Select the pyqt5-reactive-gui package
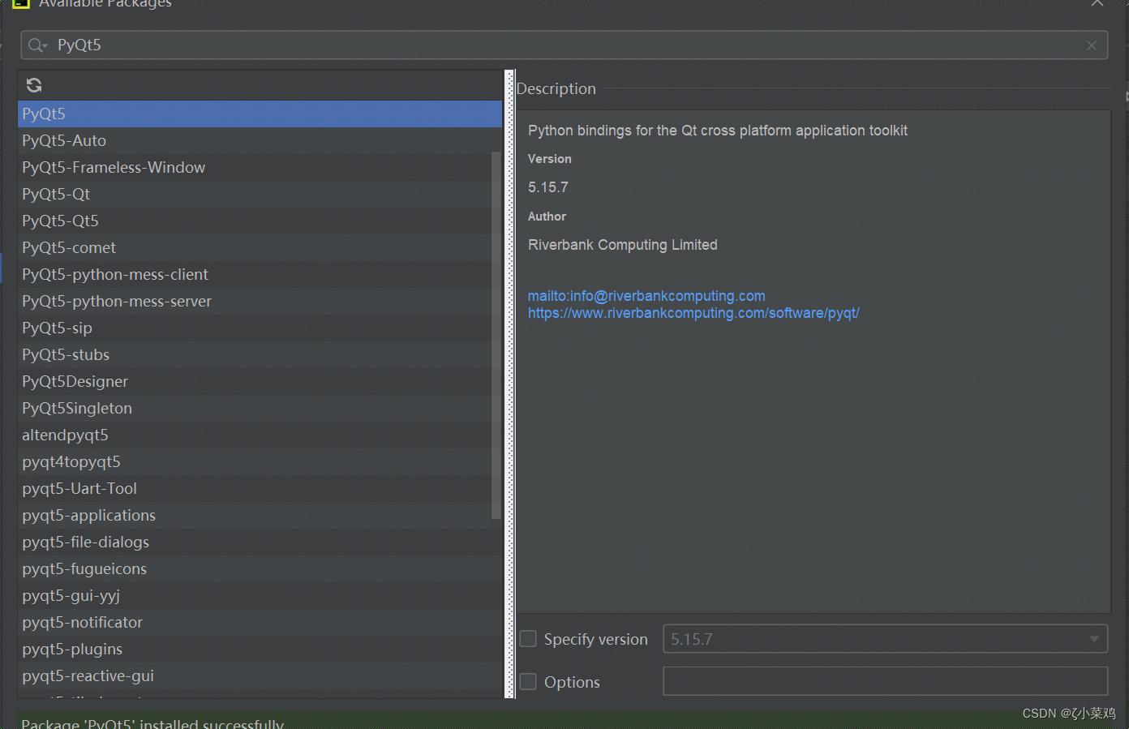Screen dimensions: 1129x729 pyautogui.click(x=260, y=675)
